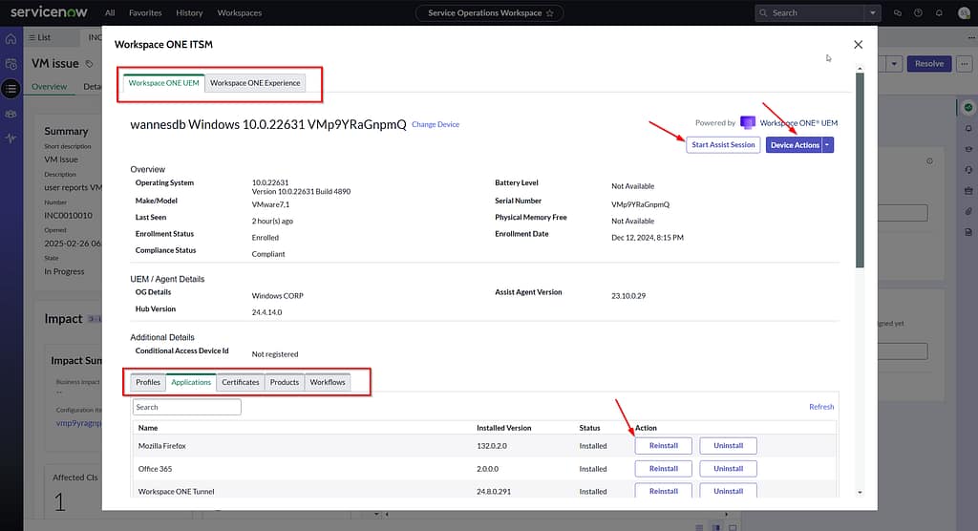The height and width of the screenshot is (531, 978).
Task: Open the Teams people icon in sidebar
Action: point(11,115)
